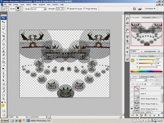Open Strength slider arrow
Viewport: 164px width, 123px height.
click(x=63, y=9)
